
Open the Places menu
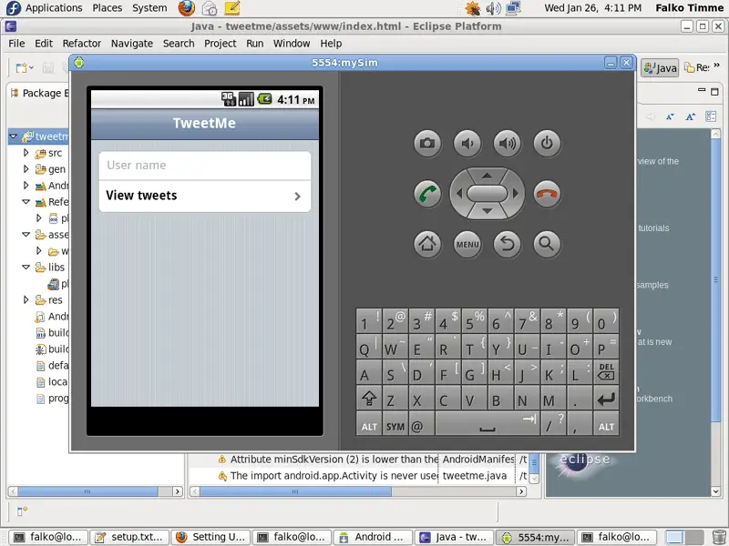pyautogui.click(x=107, y=8)
